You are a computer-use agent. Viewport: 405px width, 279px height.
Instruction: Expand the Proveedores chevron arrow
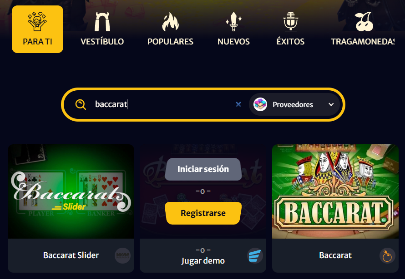331,104
